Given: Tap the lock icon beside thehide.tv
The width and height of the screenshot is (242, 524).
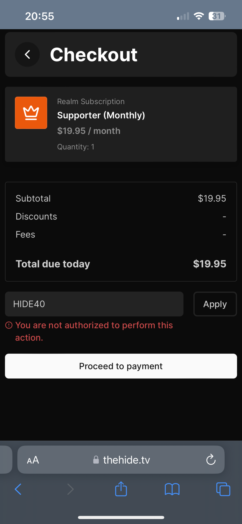Looking at the screenshot, I should coord(96,460).
